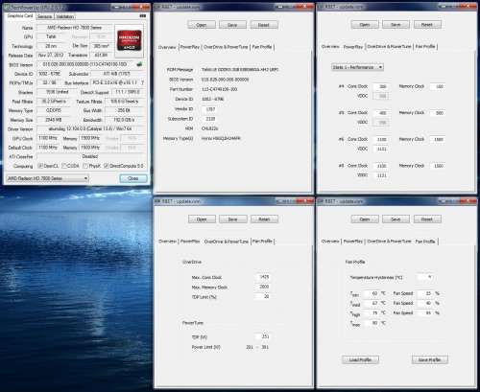Image resolution: width=480 pixels, height=392 pixels.
Task: Click Reset button in the PowerPlay window
Action: coord(427,25)
